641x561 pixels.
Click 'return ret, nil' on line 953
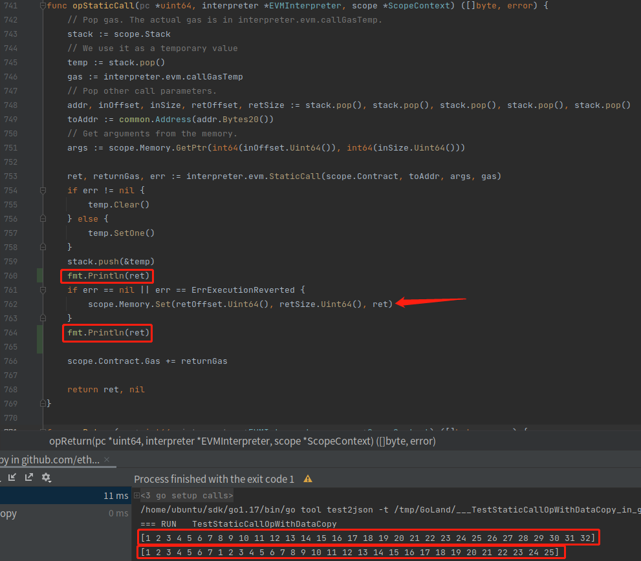tap(106, 389)
